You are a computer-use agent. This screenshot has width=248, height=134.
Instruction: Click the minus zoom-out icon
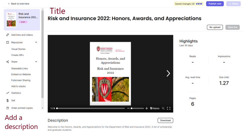point(128,108)
